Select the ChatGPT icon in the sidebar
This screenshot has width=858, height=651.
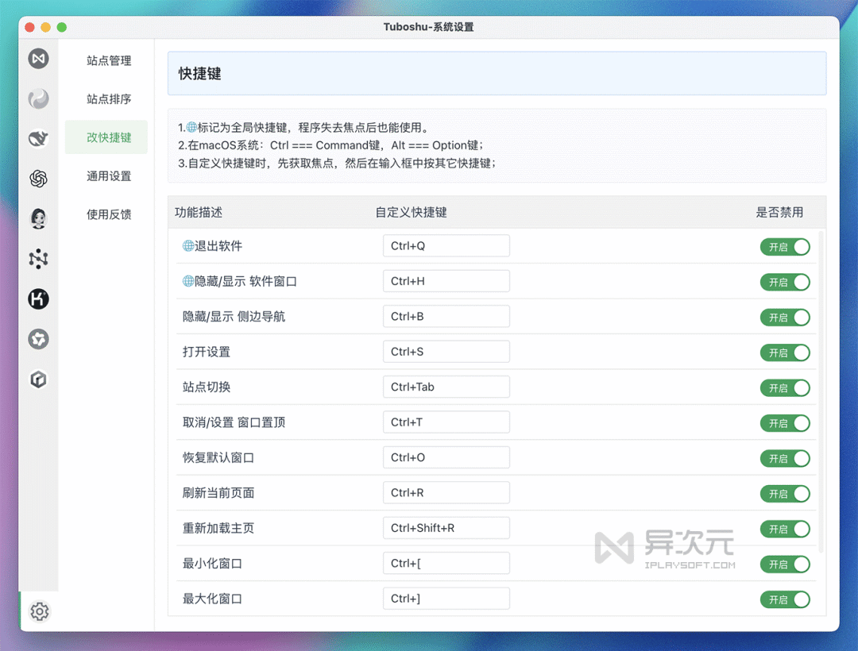[x=38, y=179]
